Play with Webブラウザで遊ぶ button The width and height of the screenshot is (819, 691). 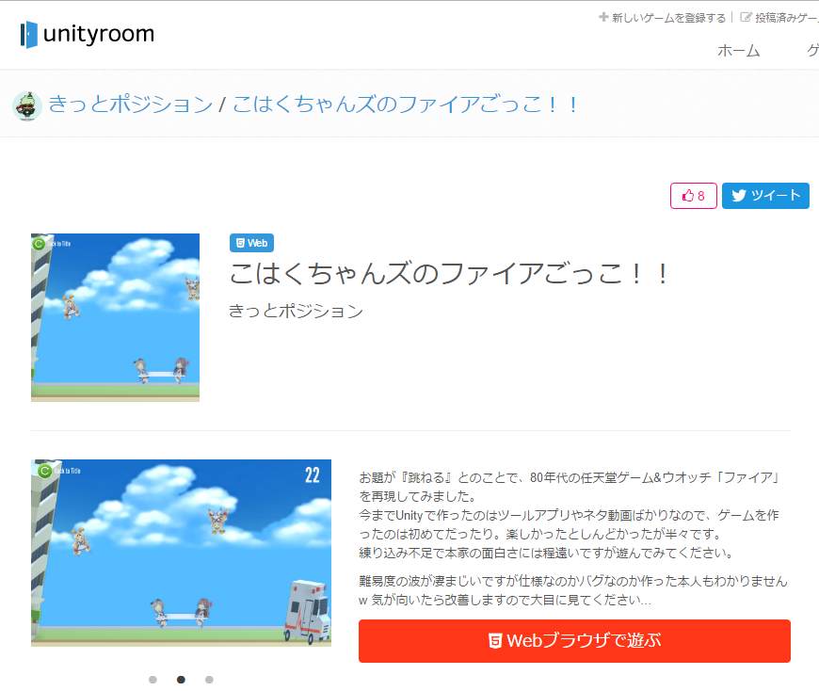coord(574,641)
